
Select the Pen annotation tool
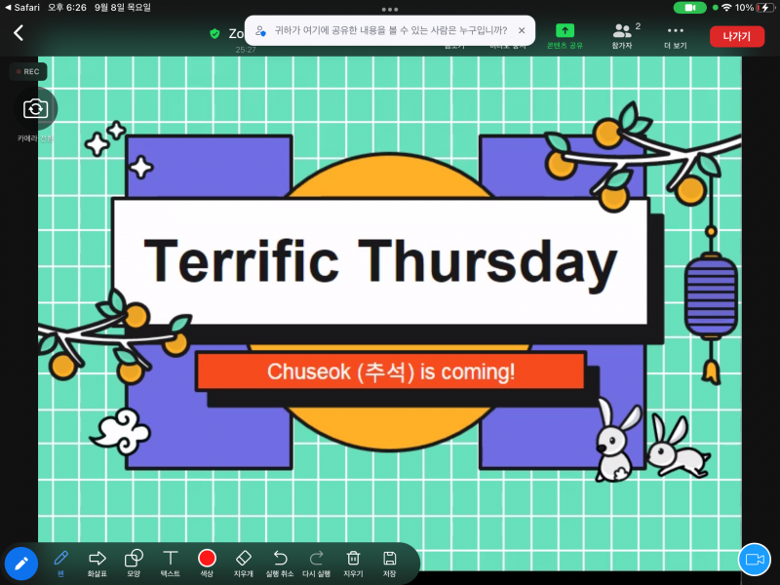click(60, 559)
